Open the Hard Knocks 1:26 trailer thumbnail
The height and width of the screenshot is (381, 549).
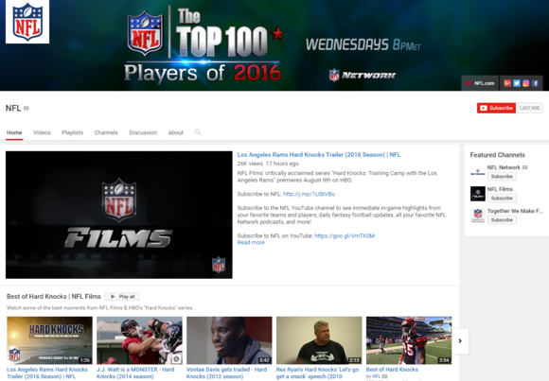[x=49, y=340]
